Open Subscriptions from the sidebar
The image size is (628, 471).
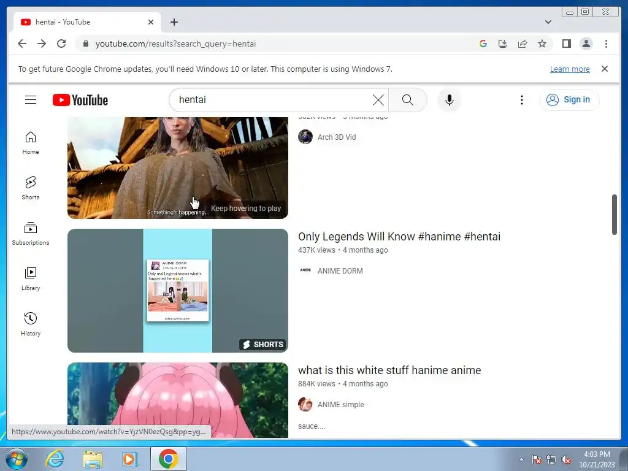(31, 234)
